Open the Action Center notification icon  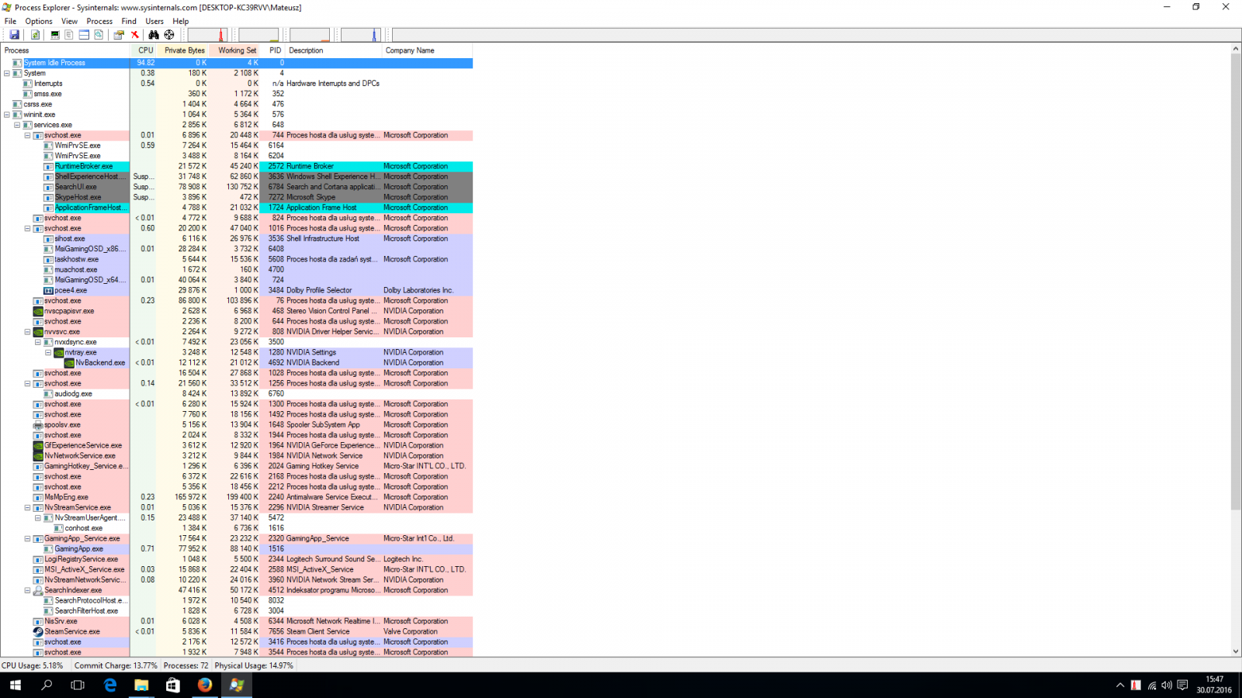[x=1182, y=686]
